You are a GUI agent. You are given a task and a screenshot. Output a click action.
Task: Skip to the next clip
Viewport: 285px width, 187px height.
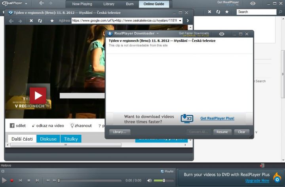[37, 181]
